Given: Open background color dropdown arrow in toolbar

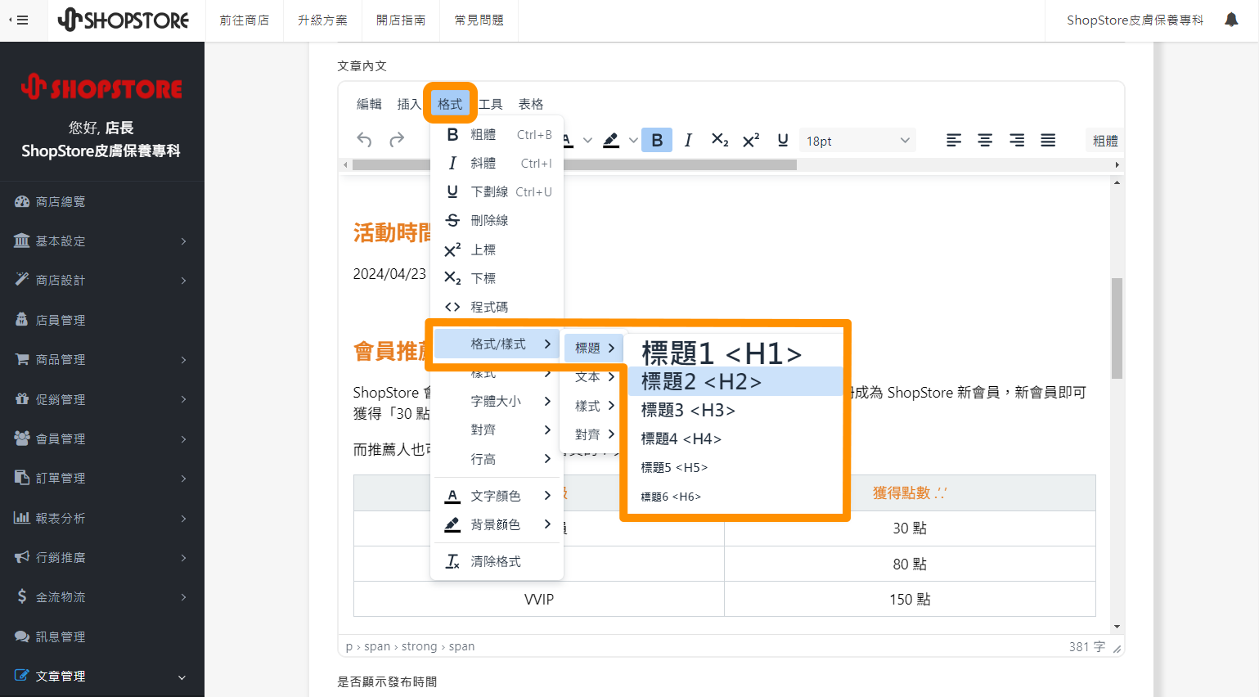Looking at the screenshot, I should point(633,140).
